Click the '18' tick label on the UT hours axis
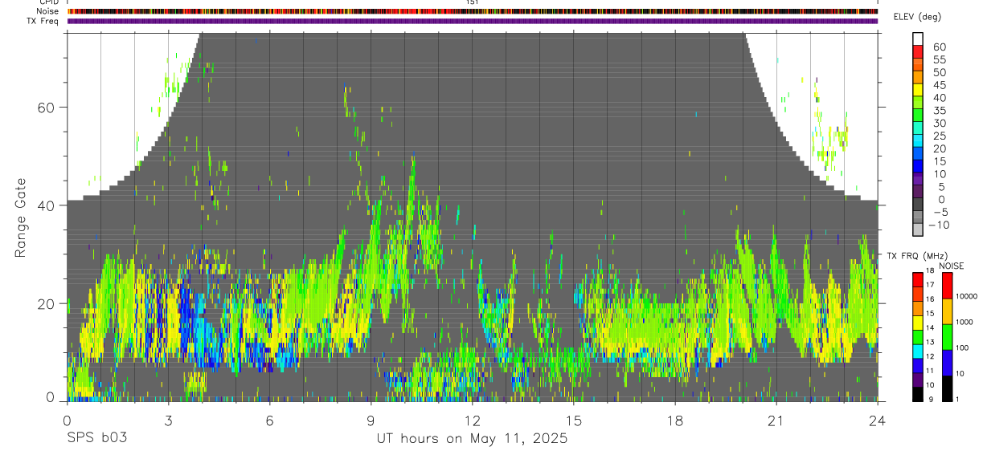The width and height of the screenshot is (987, 455). (675, 420)
